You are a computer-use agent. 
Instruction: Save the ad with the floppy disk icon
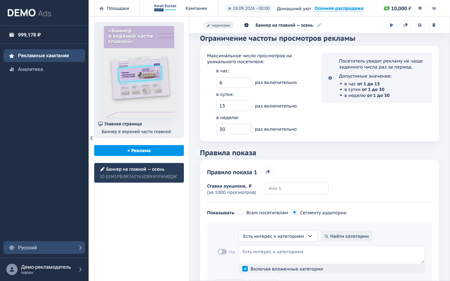(x=420, y=25)
